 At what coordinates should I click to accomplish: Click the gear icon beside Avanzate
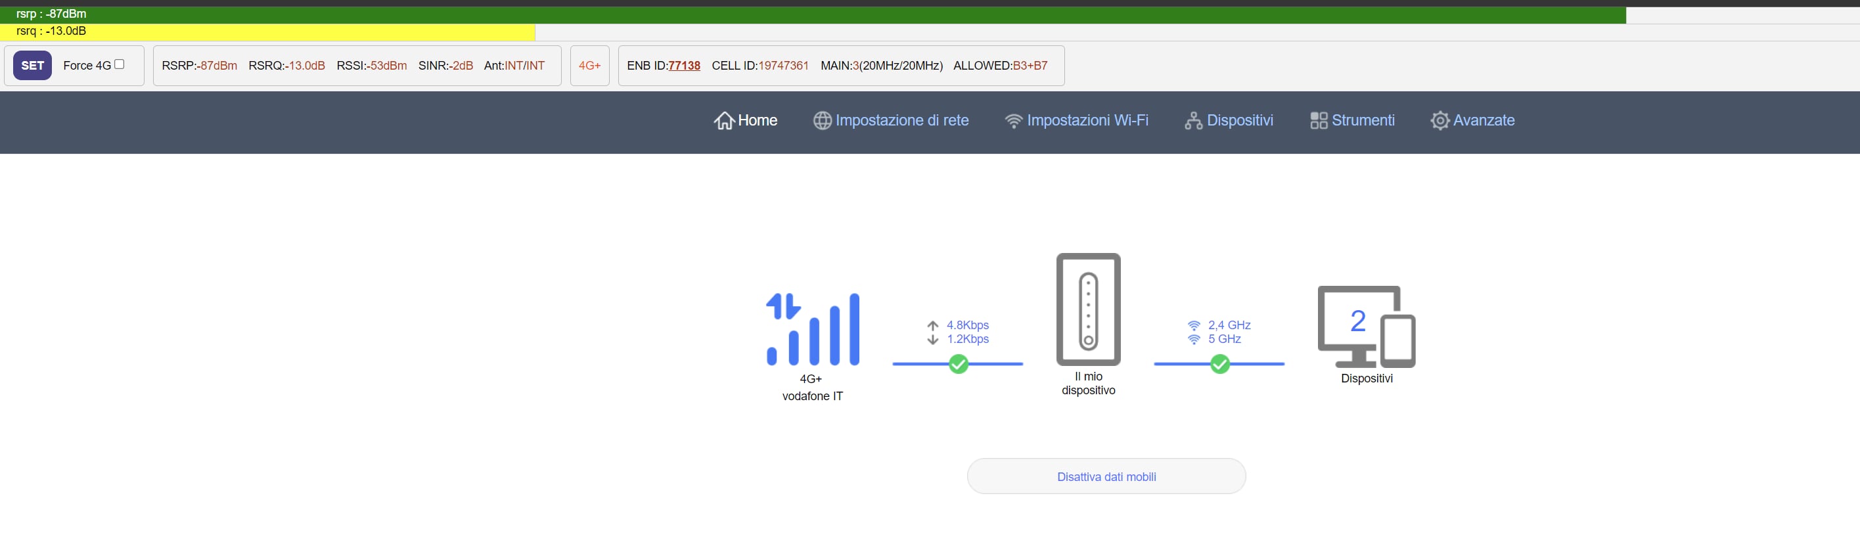1440,121
